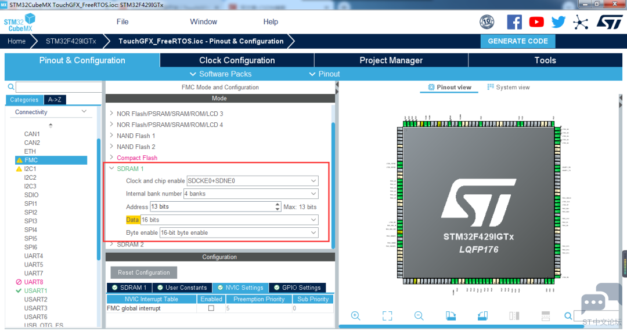Zoom in on the chip pinout view

(x=355, y=316)
